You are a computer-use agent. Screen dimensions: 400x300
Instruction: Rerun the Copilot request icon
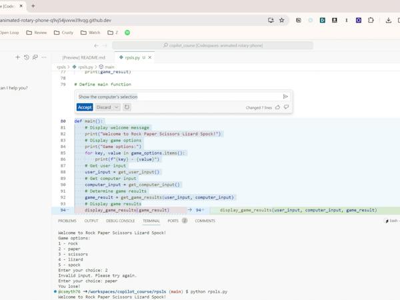point(127,107)
